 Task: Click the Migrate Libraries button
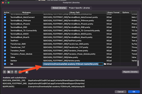130,72
